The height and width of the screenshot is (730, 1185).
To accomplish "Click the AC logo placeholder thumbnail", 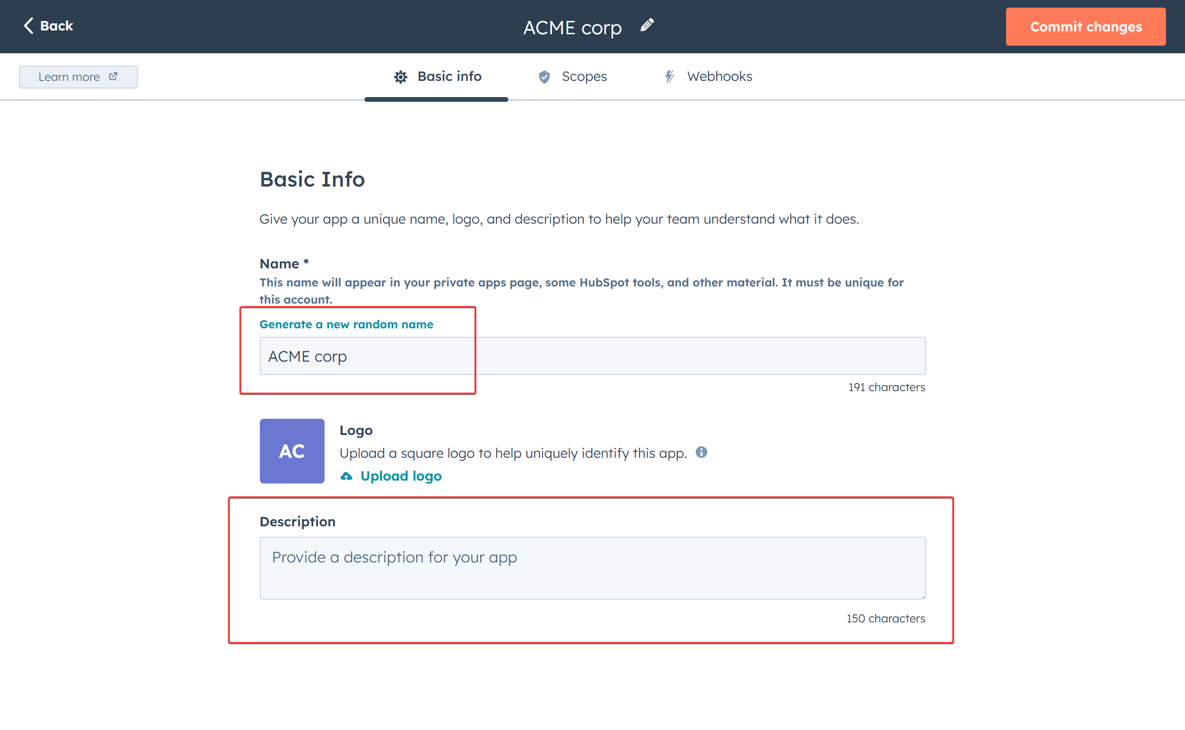I will tap(292, 451).
